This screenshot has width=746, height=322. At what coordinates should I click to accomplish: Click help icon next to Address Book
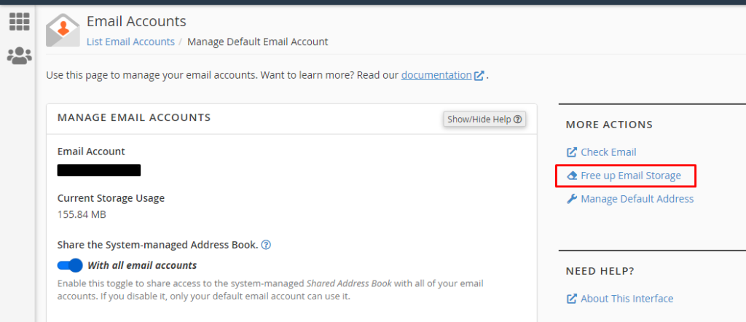point(267,245)
